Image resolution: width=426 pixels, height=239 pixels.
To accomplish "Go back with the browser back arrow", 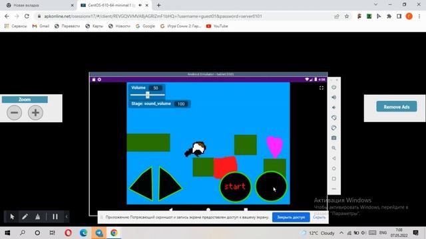I will 7,16.
